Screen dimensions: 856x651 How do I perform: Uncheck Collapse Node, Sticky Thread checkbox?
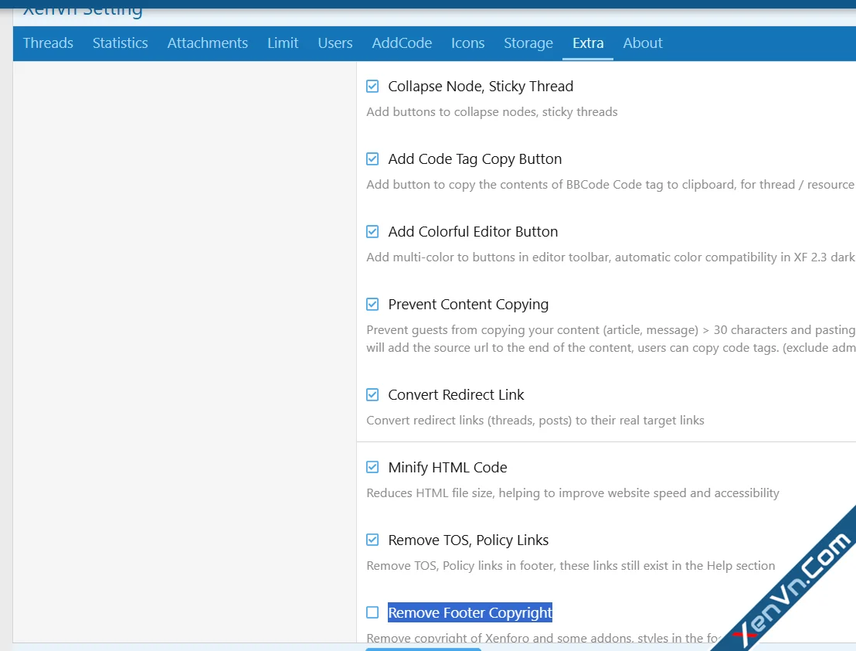[372, 87]
